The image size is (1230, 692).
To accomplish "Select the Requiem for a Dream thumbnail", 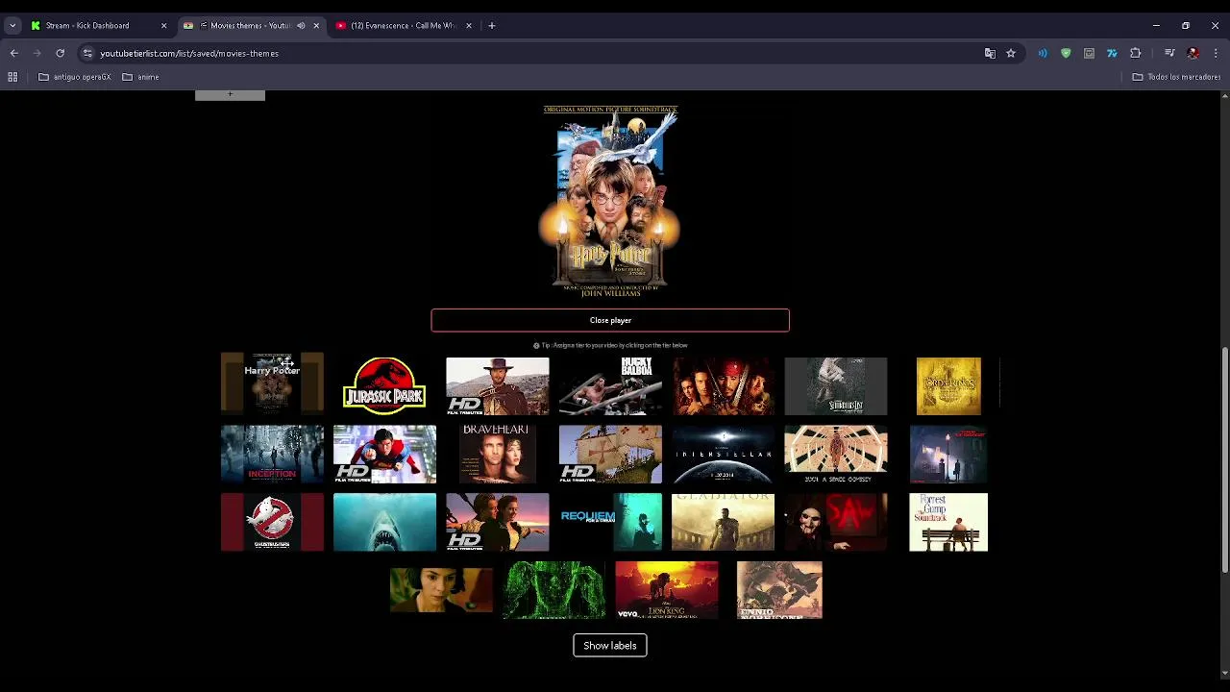I will tap(610, 522).
